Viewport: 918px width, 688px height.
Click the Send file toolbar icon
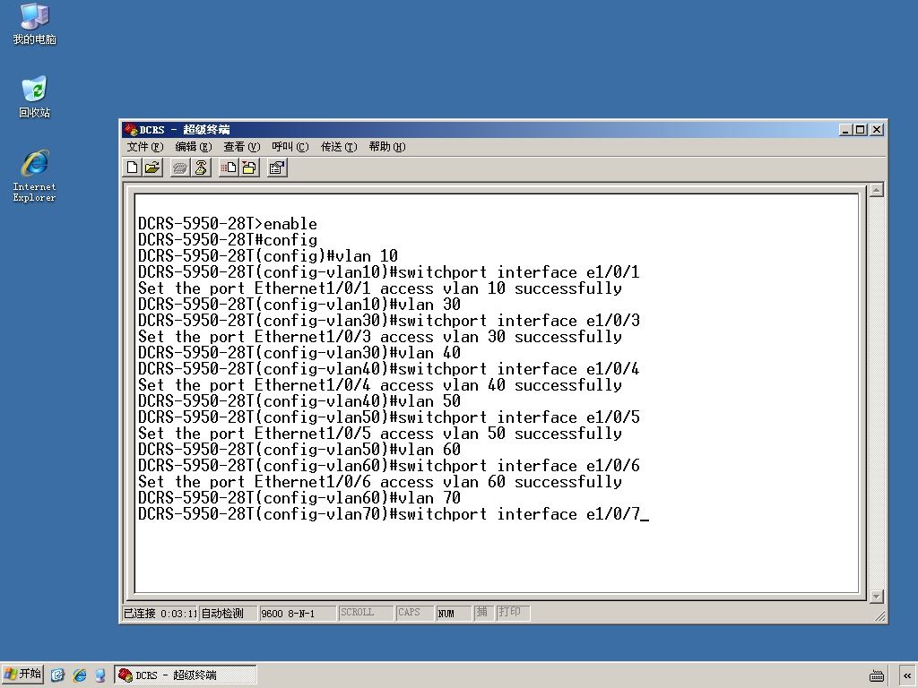coord(229,168)
